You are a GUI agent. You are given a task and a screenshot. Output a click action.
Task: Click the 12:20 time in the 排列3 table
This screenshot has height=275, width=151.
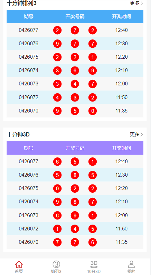(122, 57)
